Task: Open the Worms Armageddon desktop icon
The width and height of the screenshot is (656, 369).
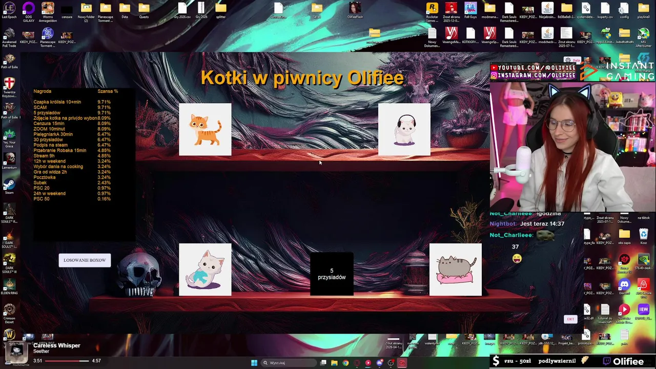Action: point(48,11)
